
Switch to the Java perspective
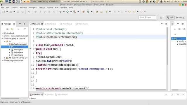(x=170, y=17)
